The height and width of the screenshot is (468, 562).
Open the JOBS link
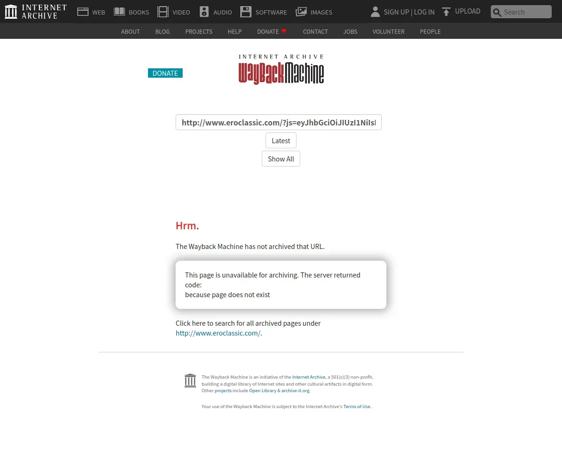tap(350, 31)
